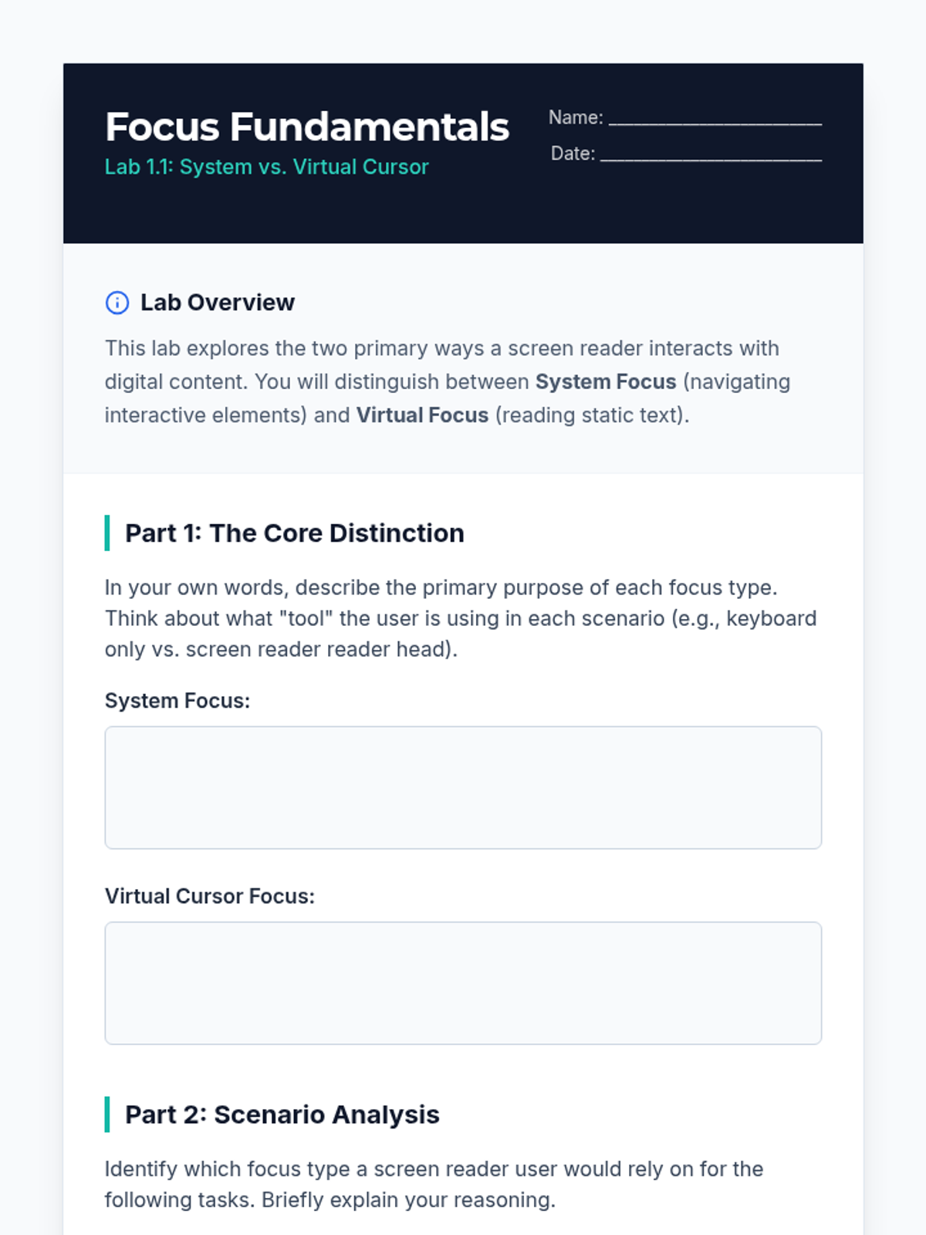Click the Focus Fundamentals title
926x1235 pixels.
tap(307, 127)
